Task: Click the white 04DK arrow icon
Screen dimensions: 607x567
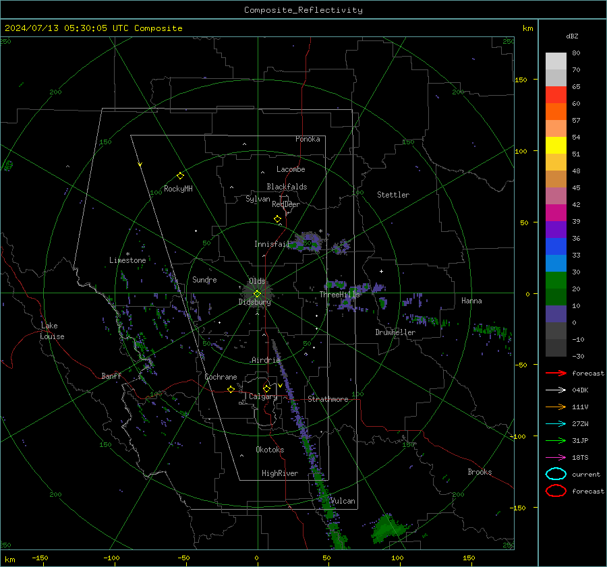Action: coord(556,390)
